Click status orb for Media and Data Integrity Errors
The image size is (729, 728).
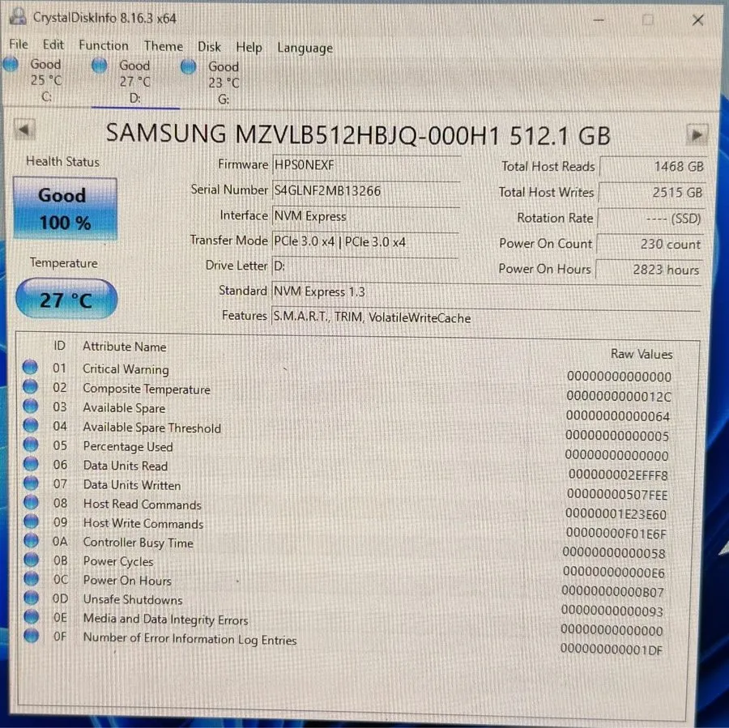tap(31, 616)
